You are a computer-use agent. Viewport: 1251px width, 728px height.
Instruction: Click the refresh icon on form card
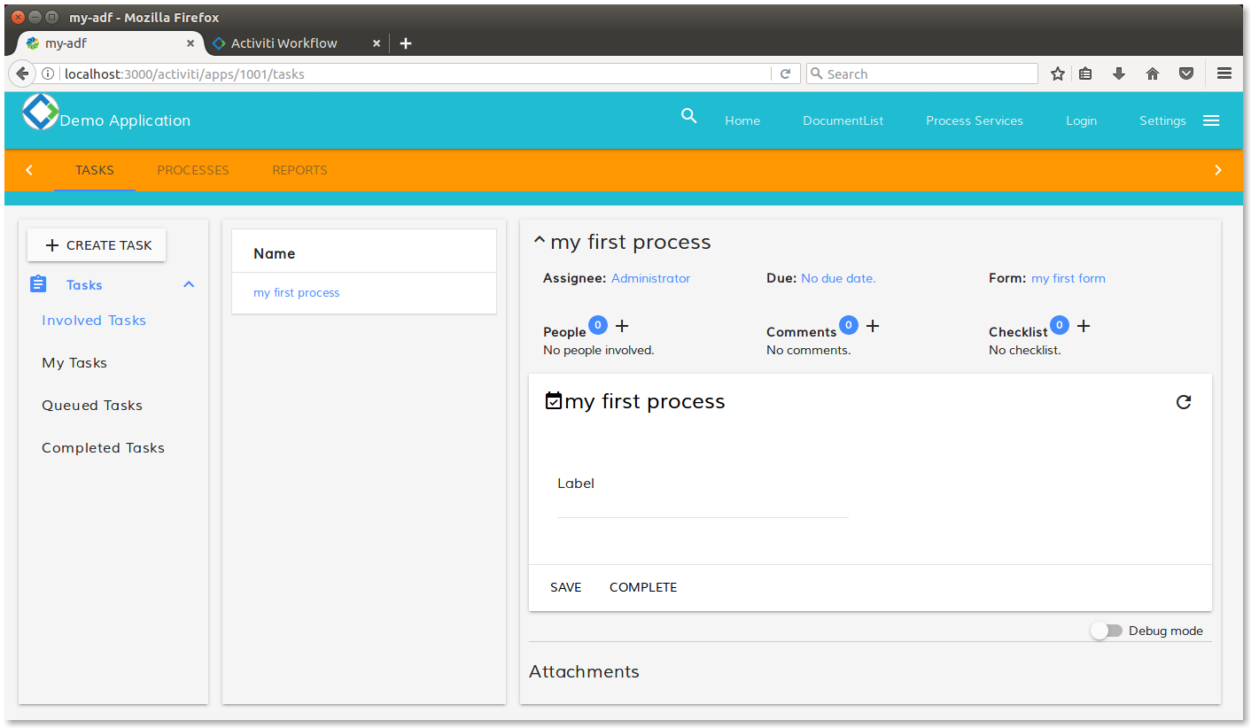pyautogui.click(x=1183, y=402)
